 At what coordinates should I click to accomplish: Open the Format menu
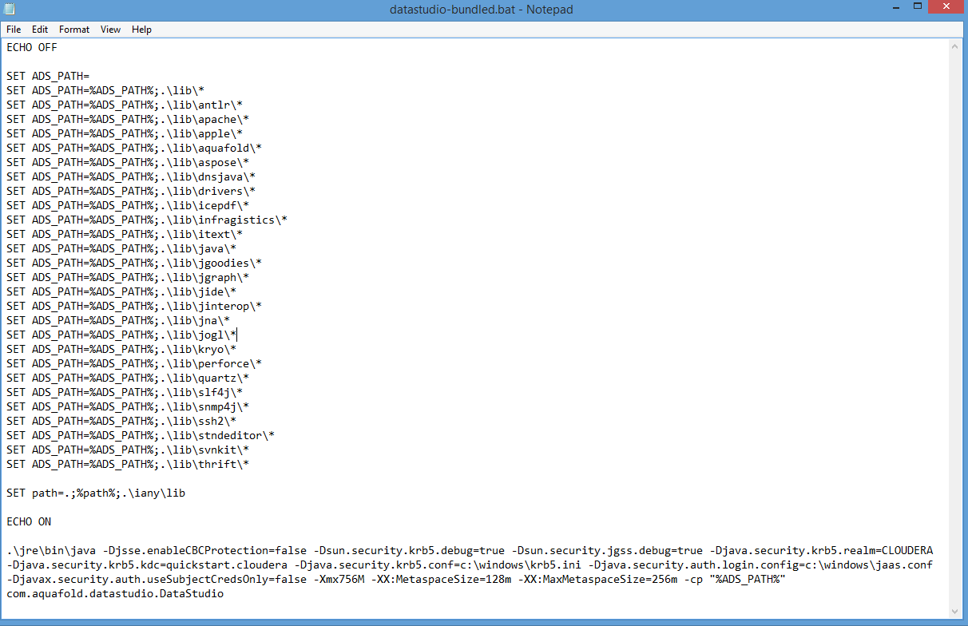pos(74,30)
